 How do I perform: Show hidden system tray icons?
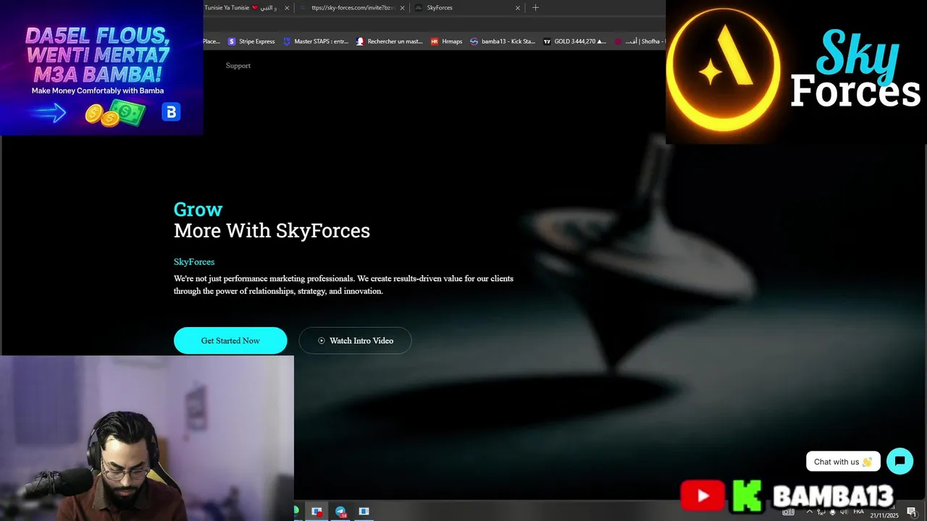pyautogui.click(x=810, y=512)
